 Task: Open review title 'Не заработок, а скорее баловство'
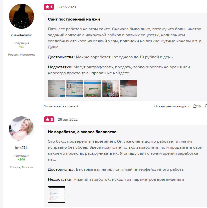pyautogui.click(x=82, y=132)
